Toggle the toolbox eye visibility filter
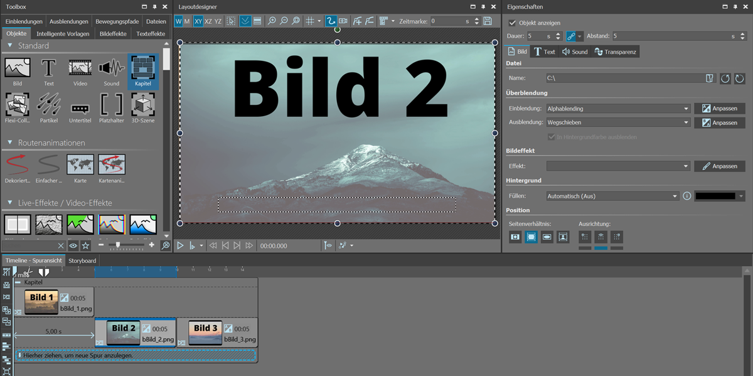 pos(73,245)
